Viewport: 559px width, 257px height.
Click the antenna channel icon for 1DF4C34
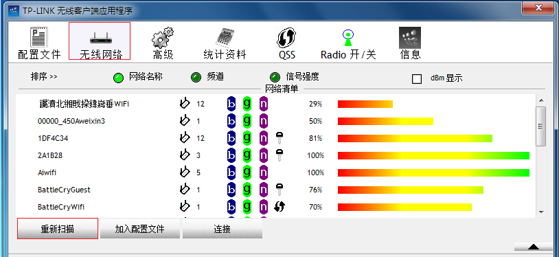[184, 138]
